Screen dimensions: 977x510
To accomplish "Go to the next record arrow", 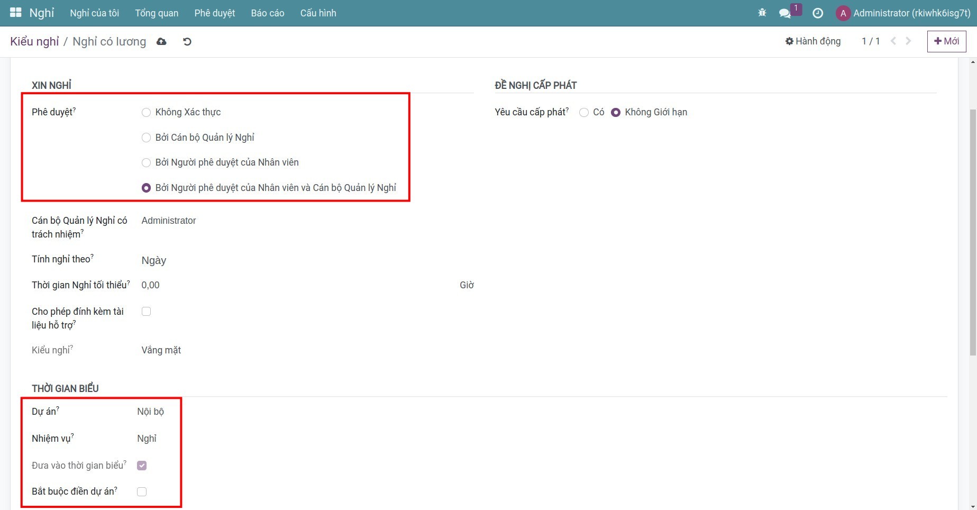I will 909,41.
